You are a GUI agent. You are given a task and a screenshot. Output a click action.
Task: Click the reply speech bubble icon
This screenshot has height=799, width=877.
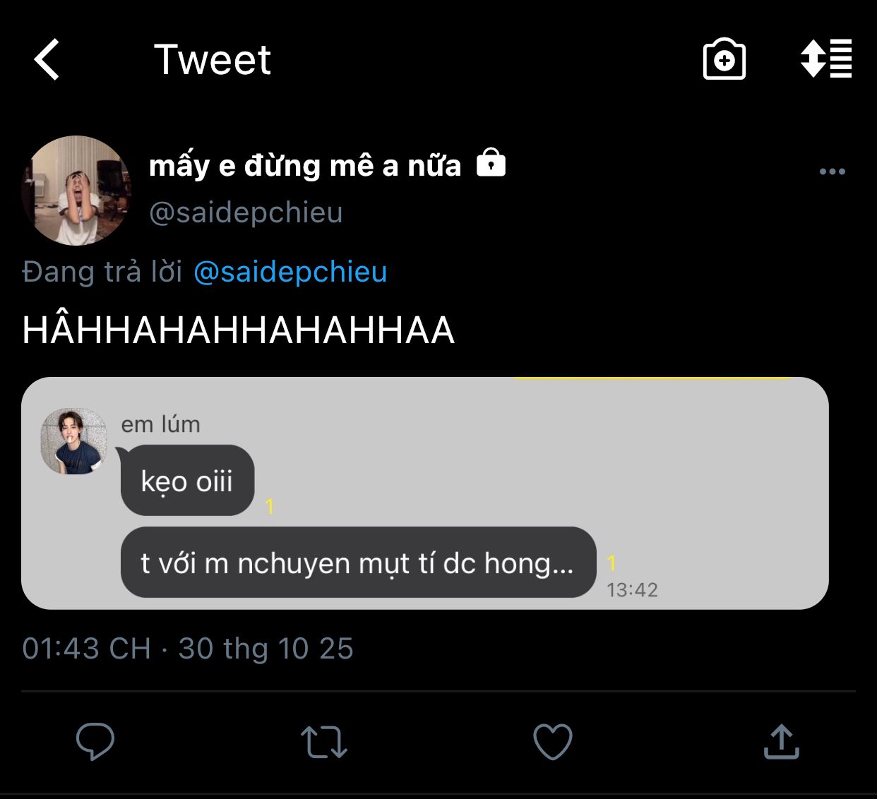95,741
